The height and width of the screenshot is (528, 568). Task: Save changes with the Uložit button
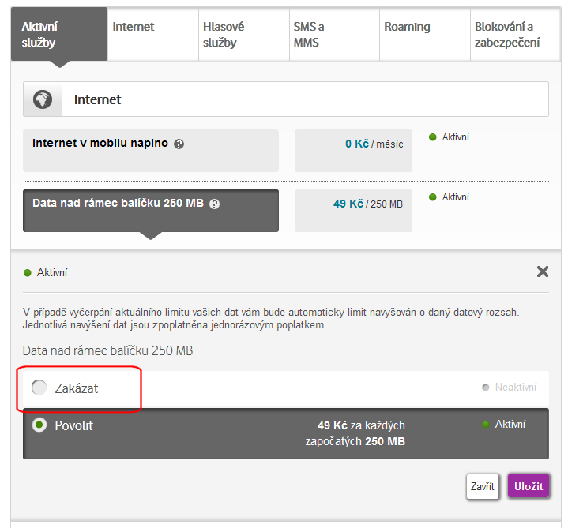(529, 486)
